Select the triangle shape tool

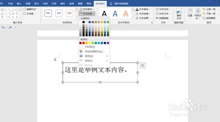click(x=2, y=14)
